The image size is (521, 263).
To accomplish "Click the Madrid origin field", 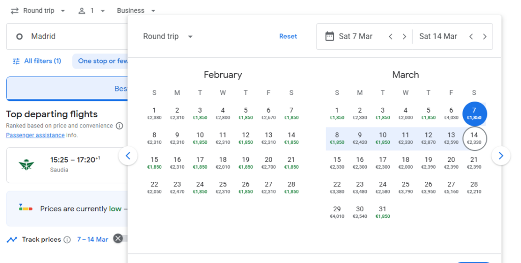I will point(66,37).
